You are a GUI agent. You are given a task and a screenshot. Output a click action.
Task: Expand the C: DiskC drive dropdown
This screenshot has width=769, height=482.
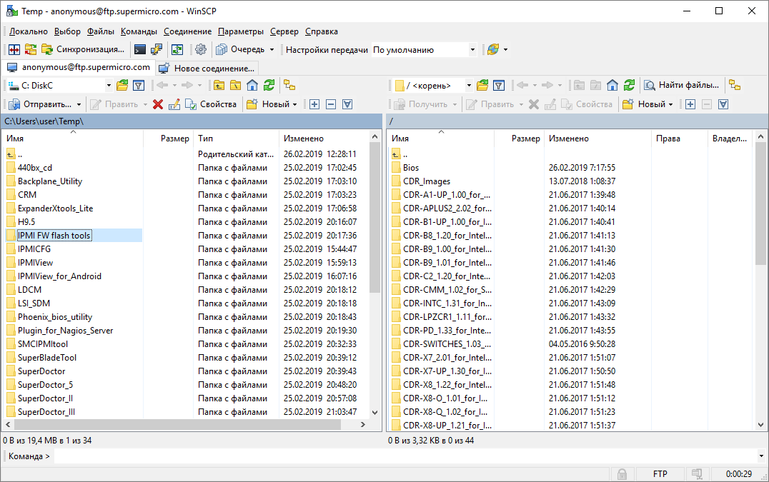point(109,86)
